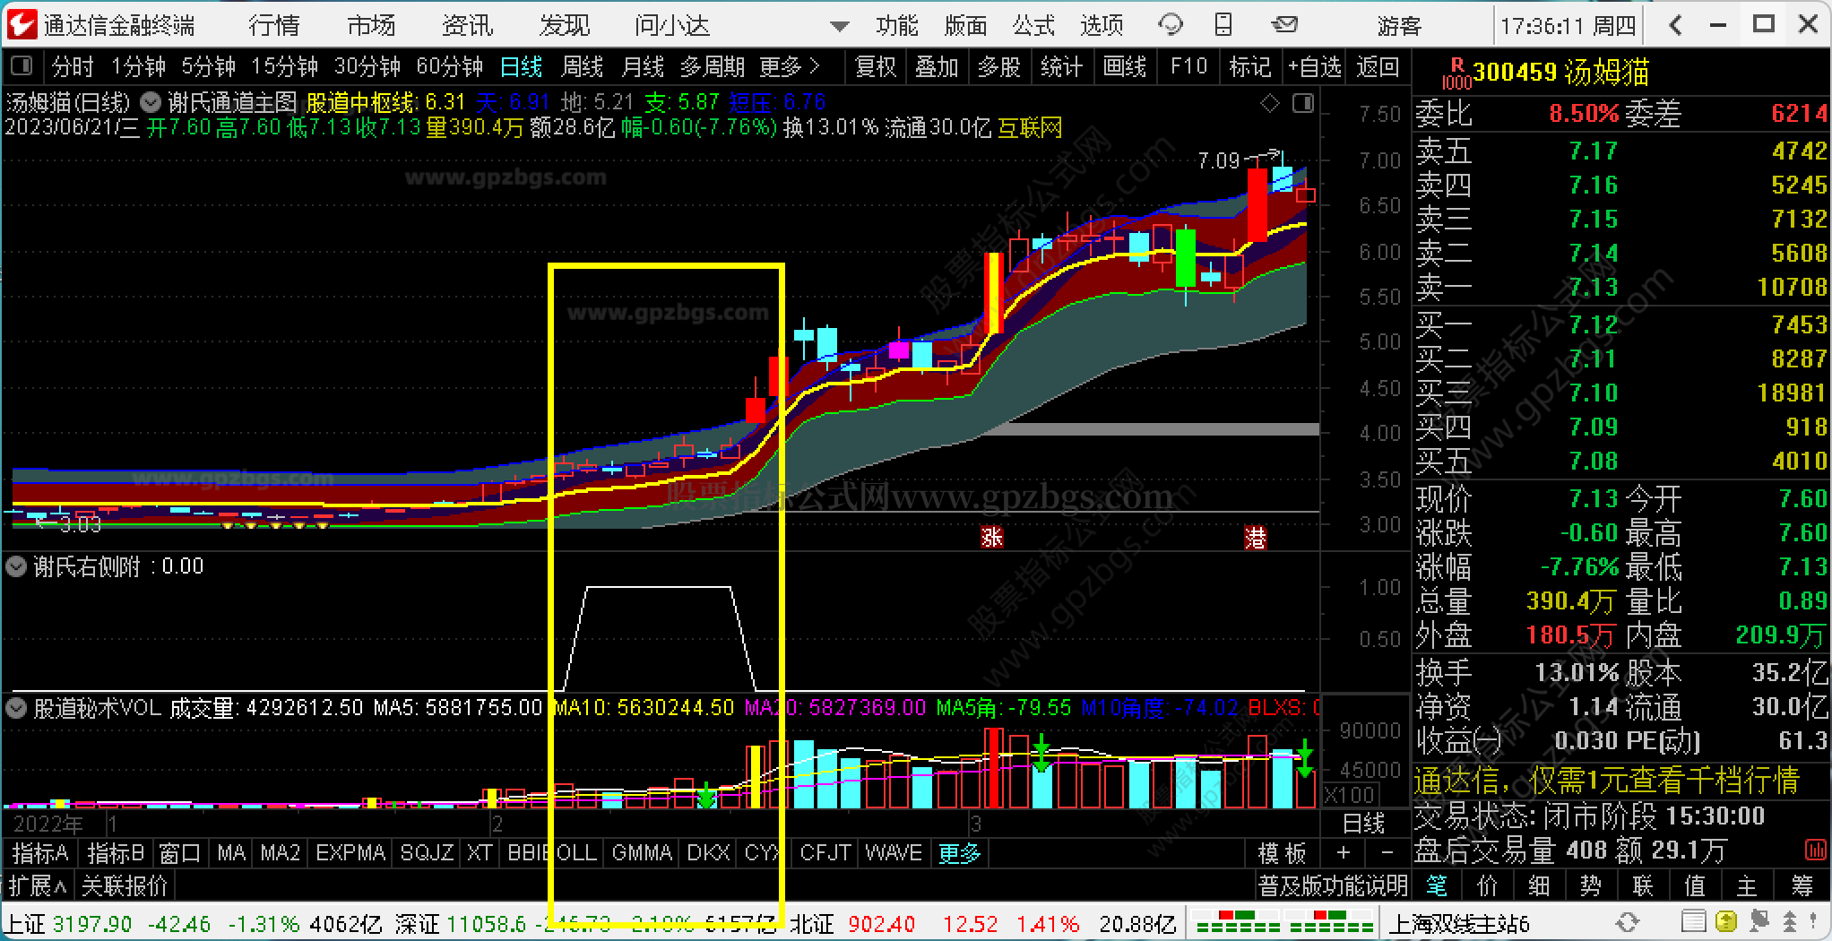This screenshot has height=941, width=1832.
Task: Open dropdown arrow beside 股道秘术VOL
Action: click(16, 708)
